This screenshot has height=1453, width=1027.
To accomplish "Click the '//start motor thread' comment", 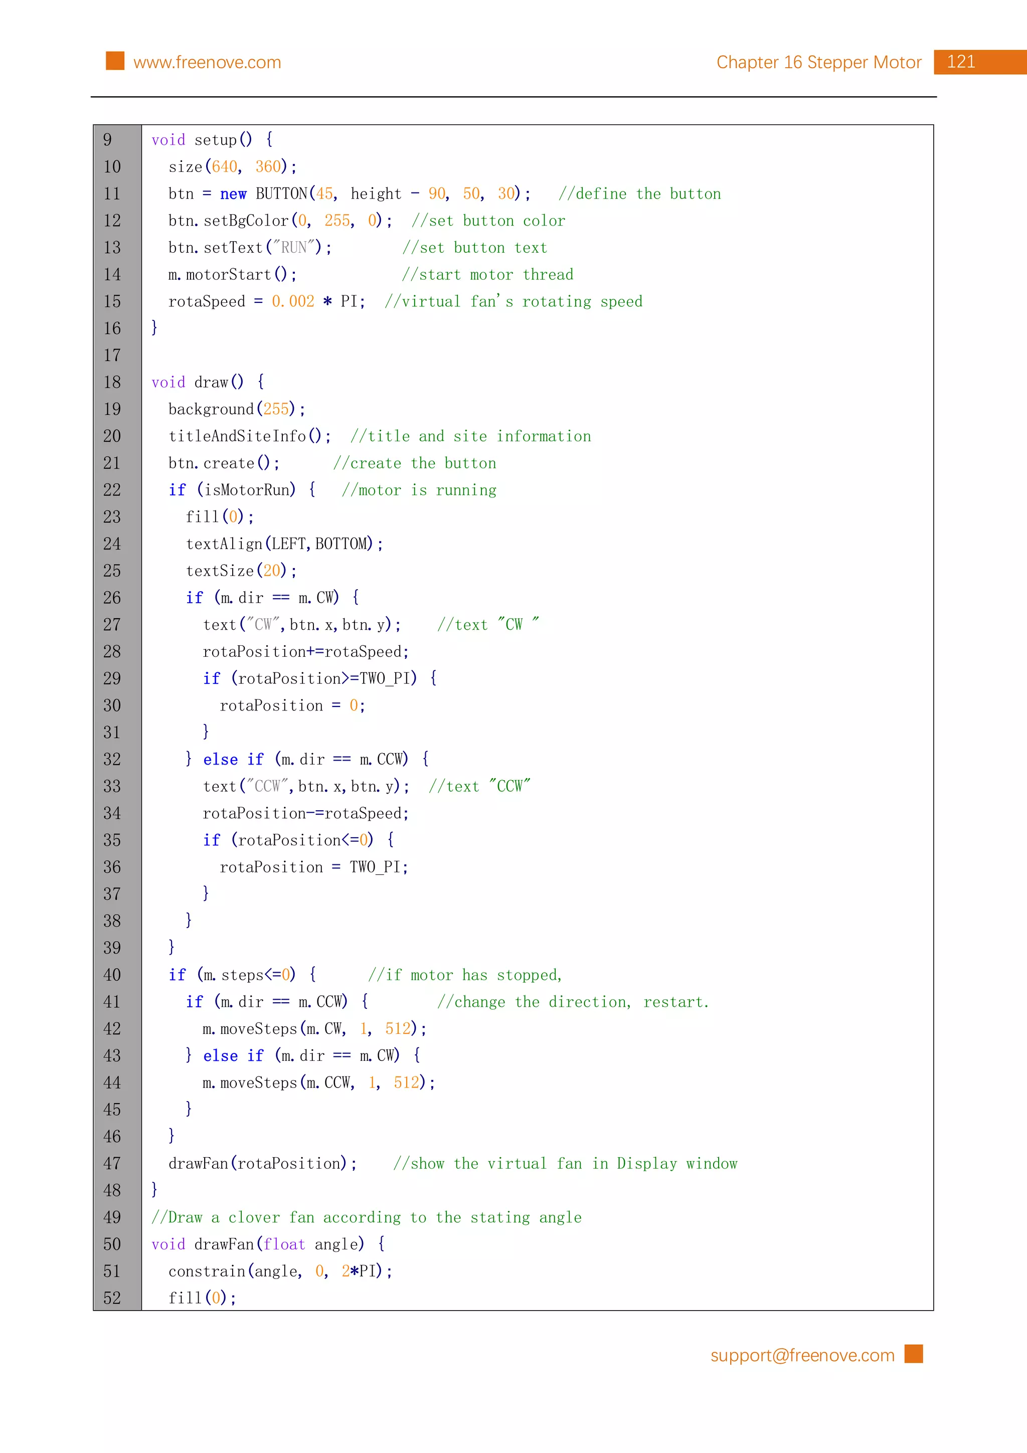I will 487,275.
